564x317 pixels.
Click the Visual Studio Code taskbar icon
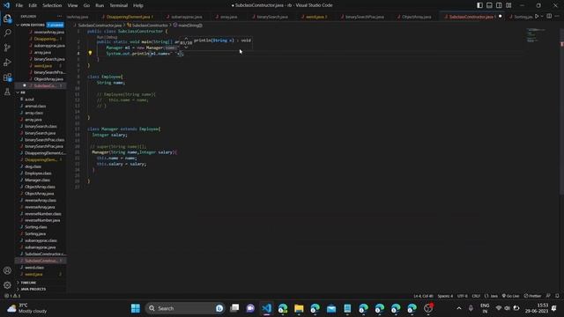(x=266, y=308)
